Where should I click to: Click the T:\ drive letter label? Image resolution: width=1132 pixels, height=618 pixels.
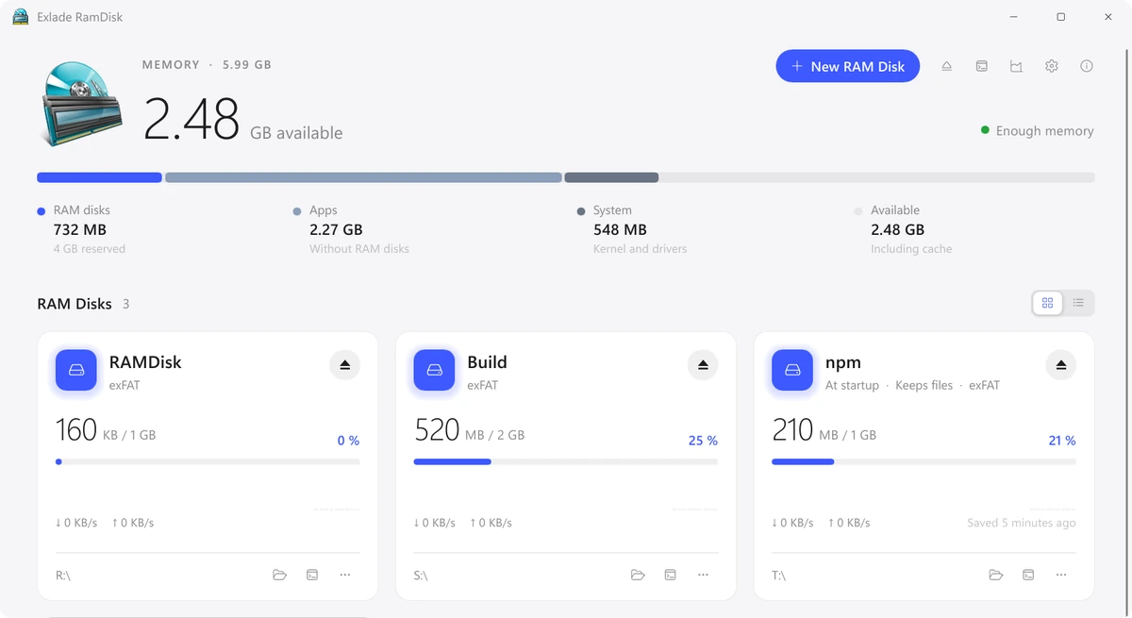(x=779, y=575)
